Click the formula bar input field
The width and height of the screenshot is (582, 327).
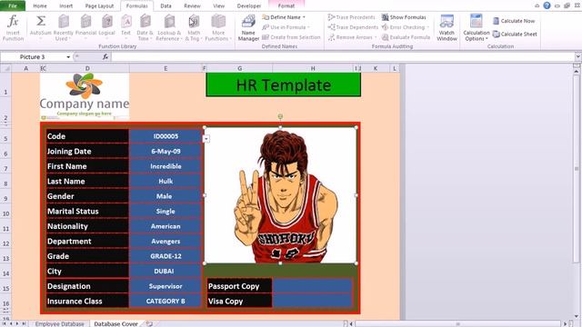342,56
